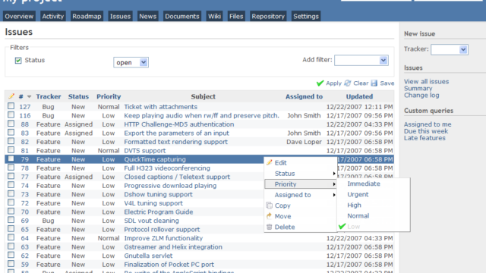This screenshot has height=273, width=486.
Task: Click issue number 116 link
Action: coord(25,116)
